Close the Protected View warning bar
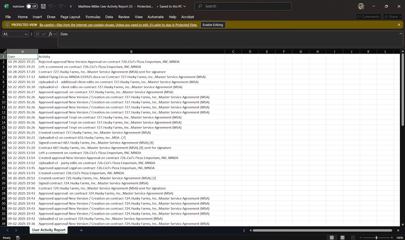Screen dimensions: 405x240 pos(399,24)
